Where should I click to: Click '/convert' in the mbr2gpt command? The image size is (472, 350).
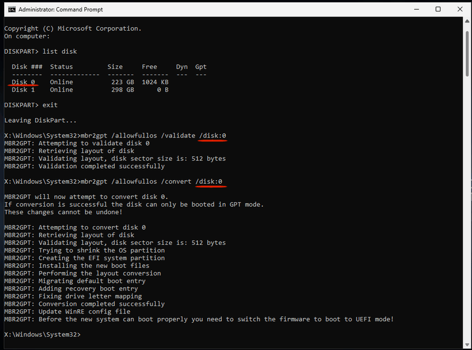pos(176,182)
